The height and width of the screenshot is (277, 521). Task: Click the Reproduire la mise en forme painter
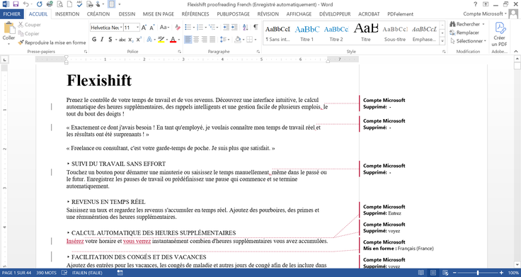pos(52,43)
